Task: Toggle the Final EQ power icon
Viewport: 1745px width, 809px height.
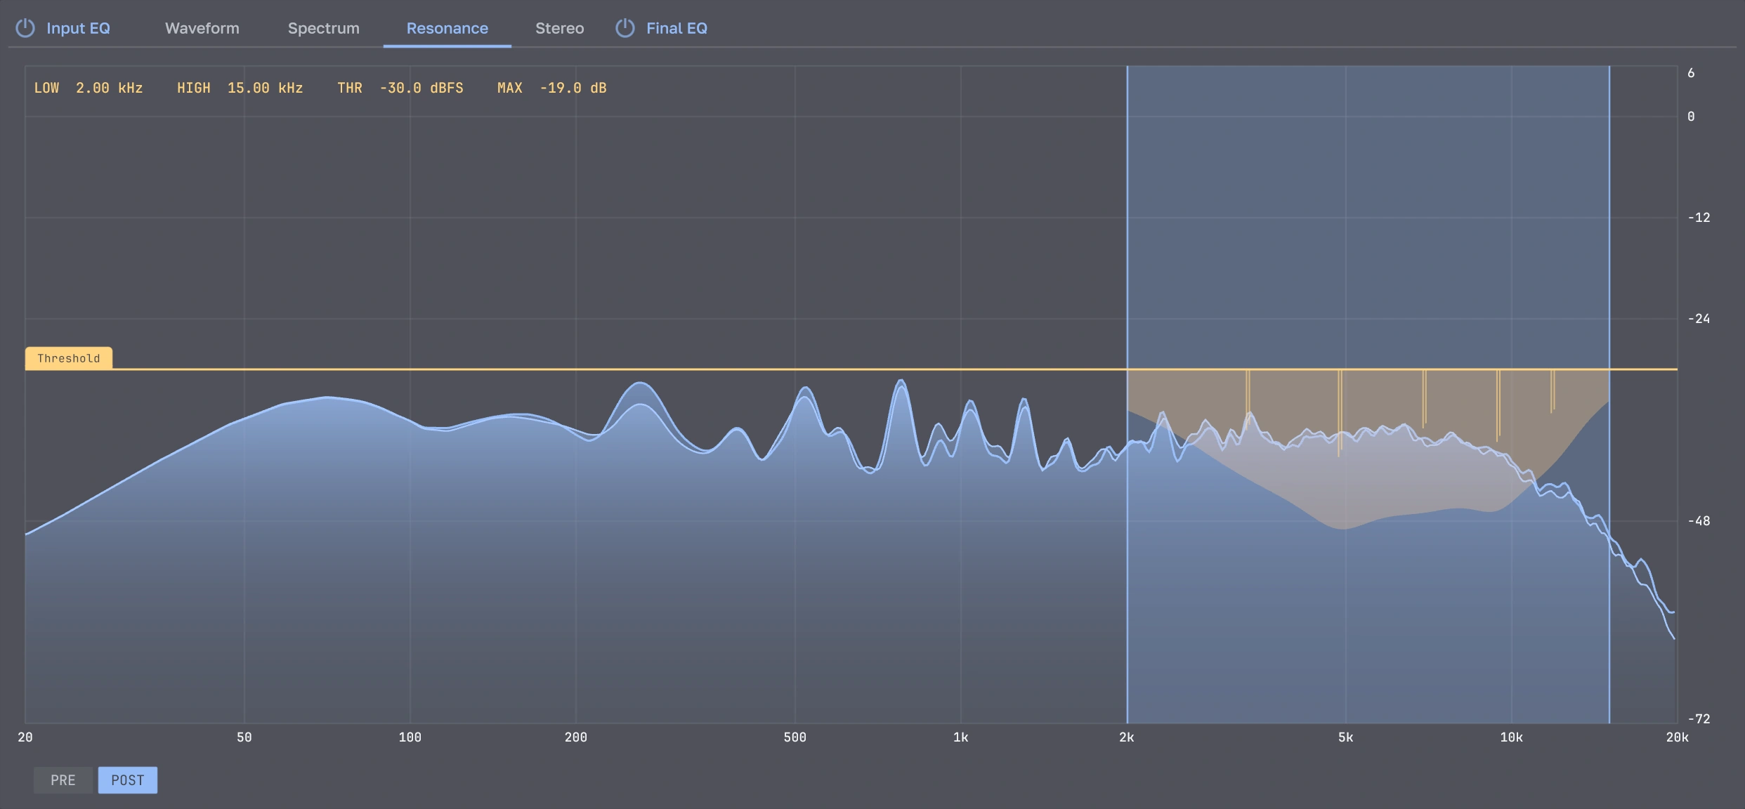Action: [x=625, y=28]
